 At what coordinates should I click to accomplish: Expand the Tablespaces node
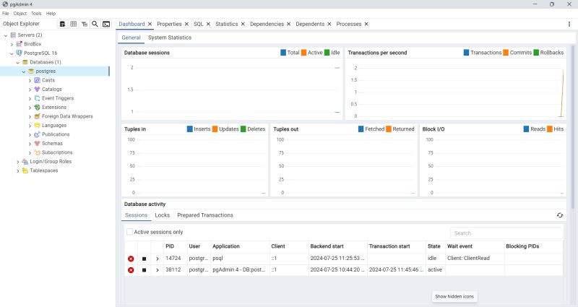click(x=17, y=170)
